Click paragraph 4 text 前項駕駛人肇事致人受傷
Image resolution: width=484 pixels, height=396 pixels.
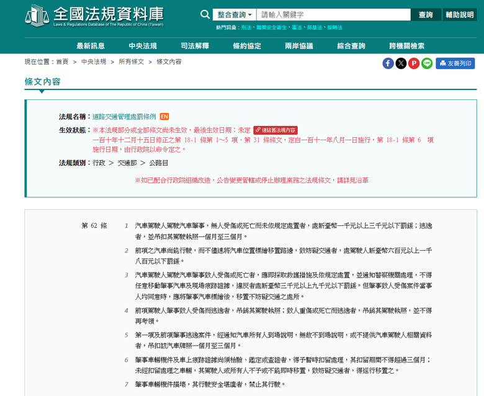[x=167, y=310]
